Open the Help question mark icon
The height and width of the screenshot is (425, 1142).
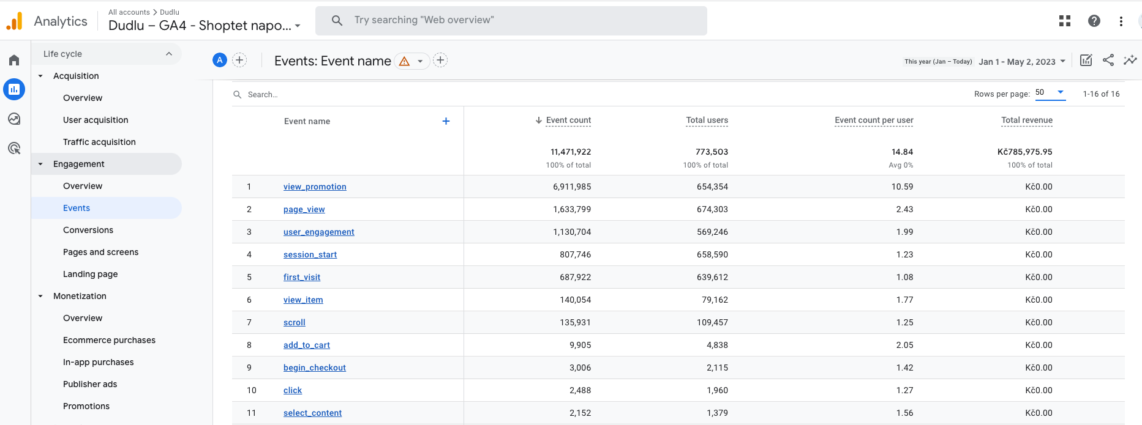click(x=1094, y=21)
